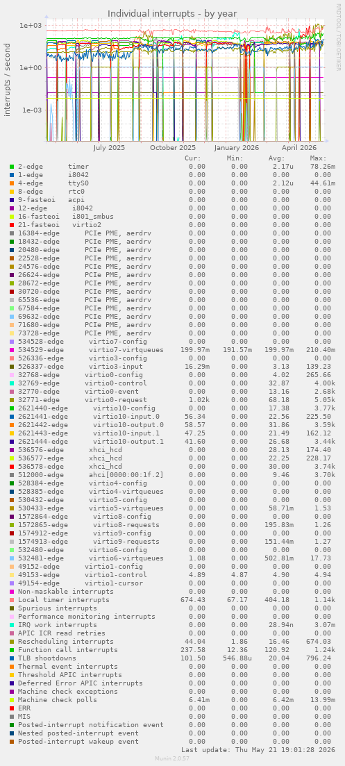Viewport: 345px width, 766px height.
Task: Click the graph title Individual interrupts - by year
Action: coord(172,14)
